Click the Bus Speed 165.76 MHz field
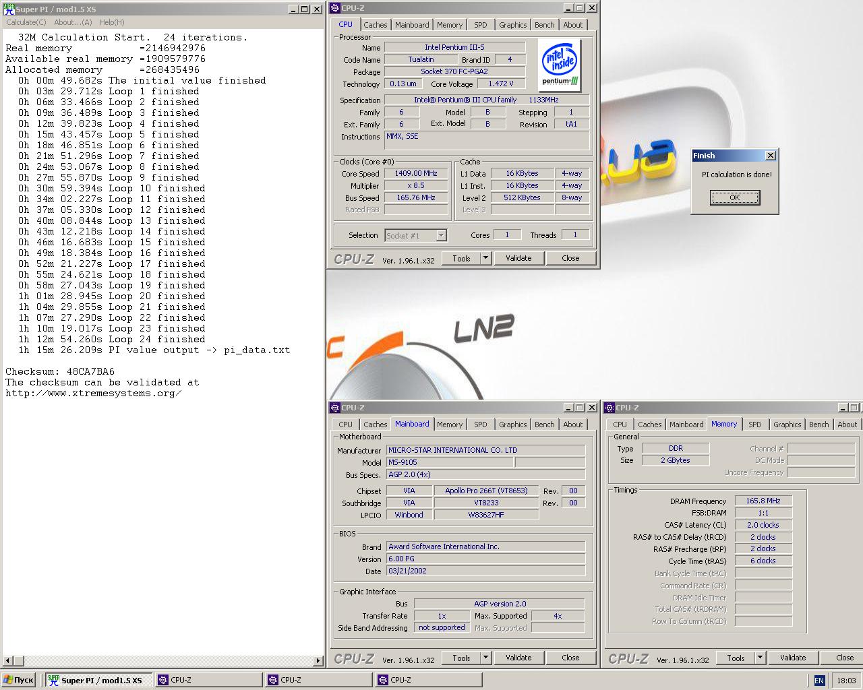The width and height of the screenshot is (863, 690). point(416,197)
